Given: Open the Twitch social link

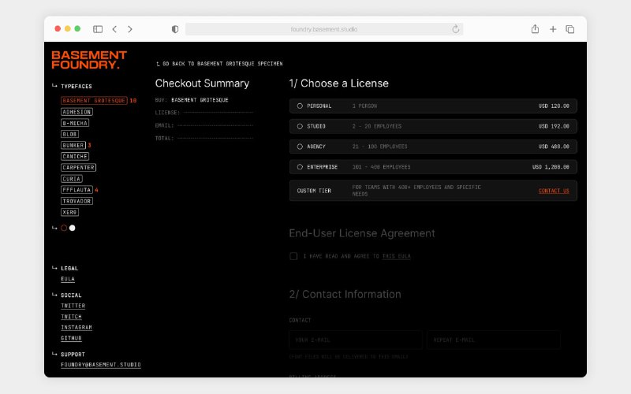Looking at the screenshot, I should (71, 317).
